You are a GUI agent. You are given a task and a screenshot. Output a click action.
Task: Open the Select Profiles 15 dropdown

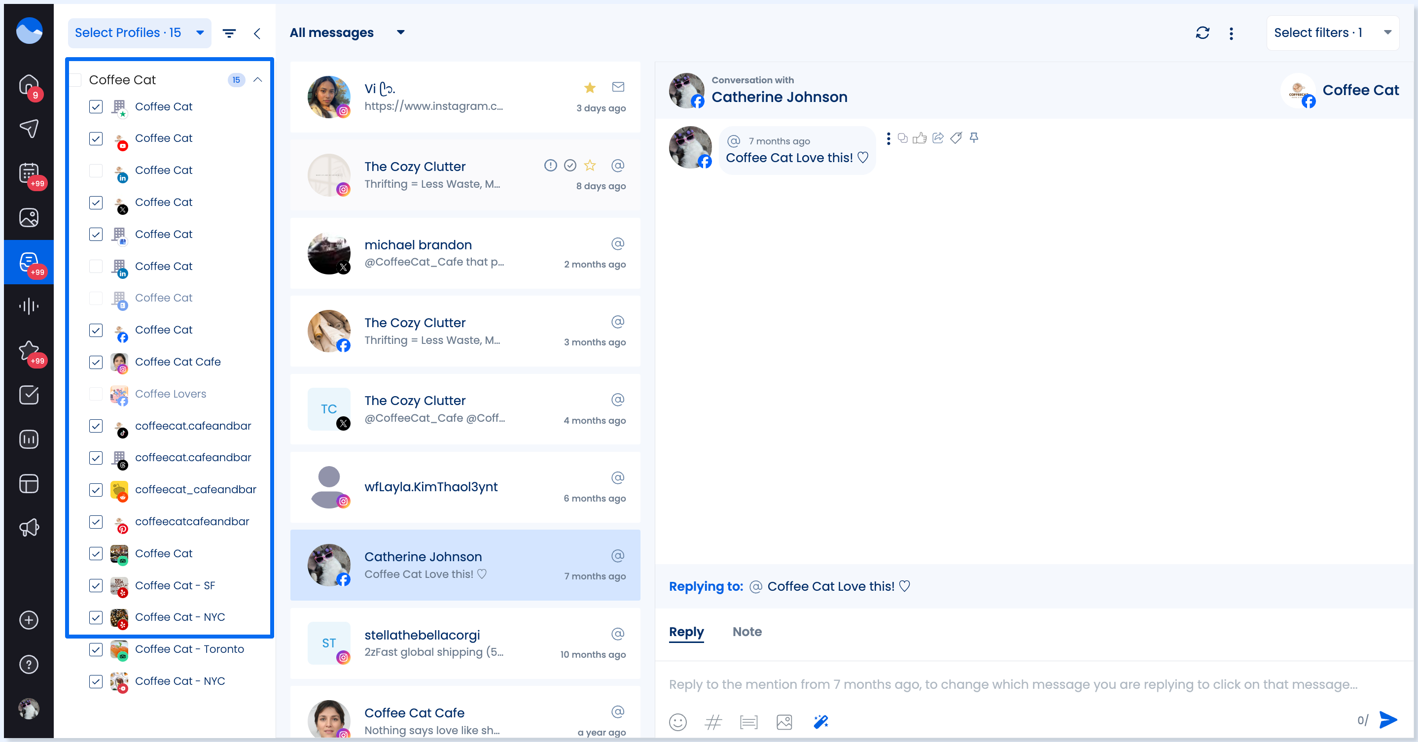(x=139, y=33)
